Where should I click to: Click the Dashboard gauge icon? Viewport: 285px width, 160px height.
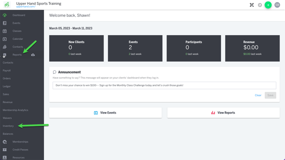coord(5,15)
